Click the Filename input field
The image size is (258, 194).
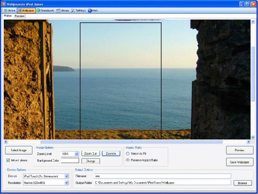(163, 176)
